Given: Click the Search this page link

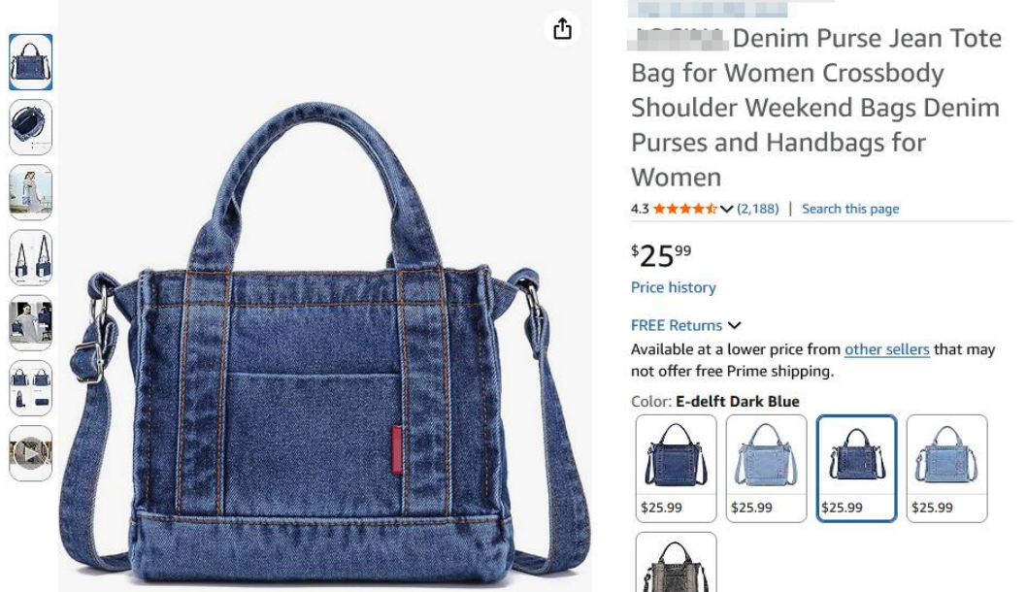Looking at the screenshot, I should pos(850,209).
